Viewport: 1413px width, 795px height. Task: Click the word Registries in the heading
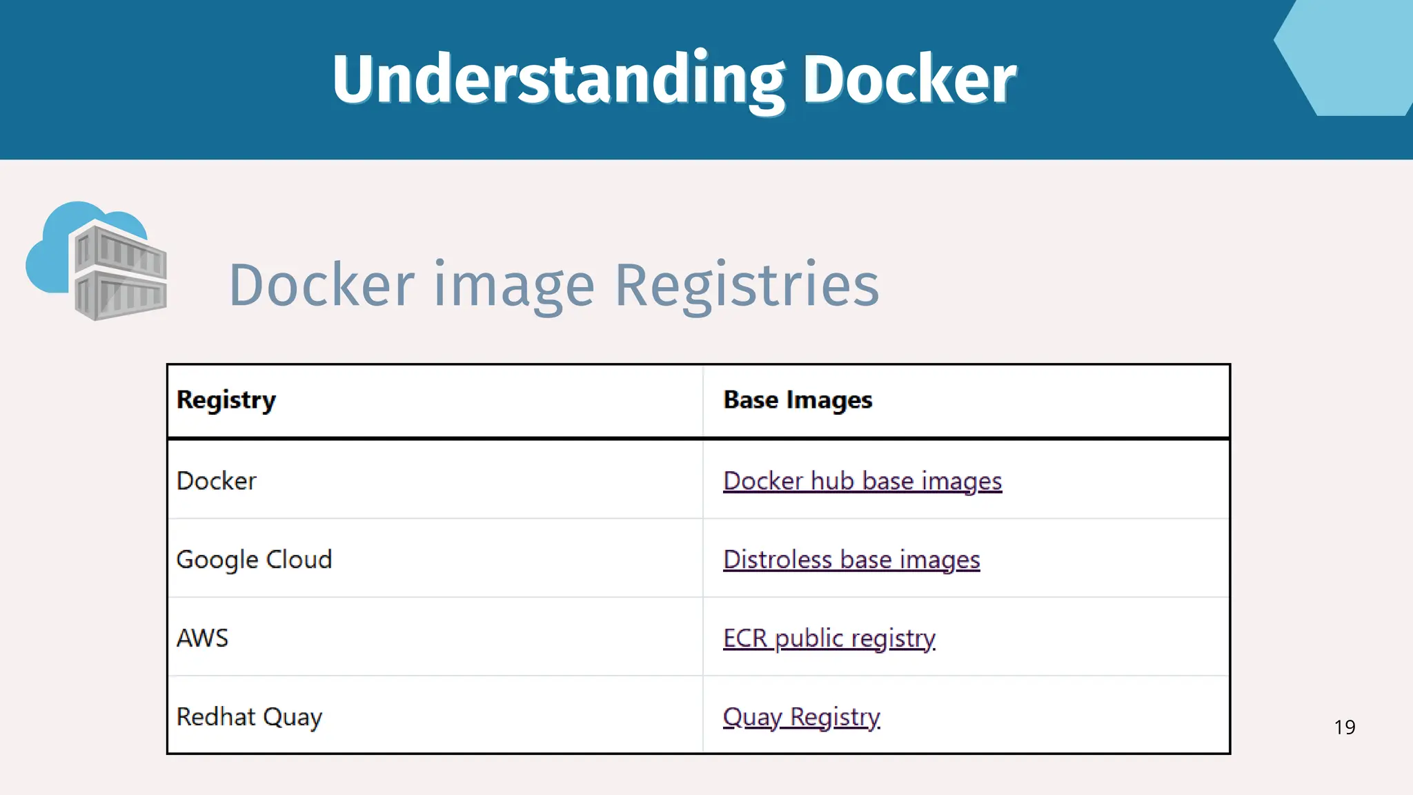pyautogui.click(x=747, y=284)
